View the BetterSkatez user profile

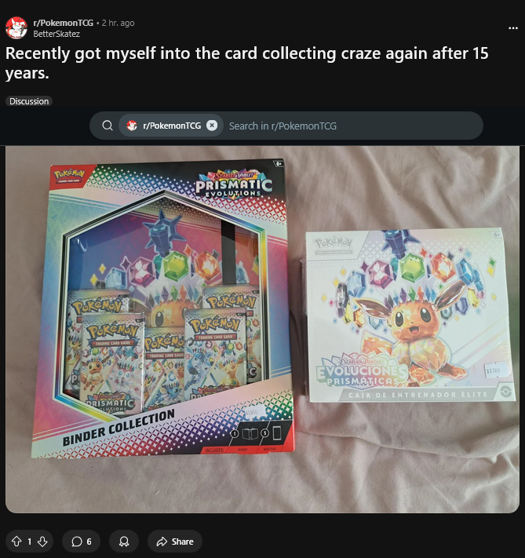pyautogui.click(x=57, y=34)
